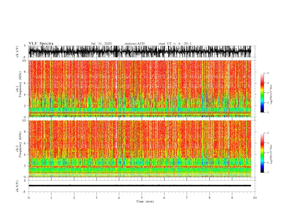Screen dimensions: 287x222
Task: Click time axis tick label '6'
Action: [x=164, y=198]
